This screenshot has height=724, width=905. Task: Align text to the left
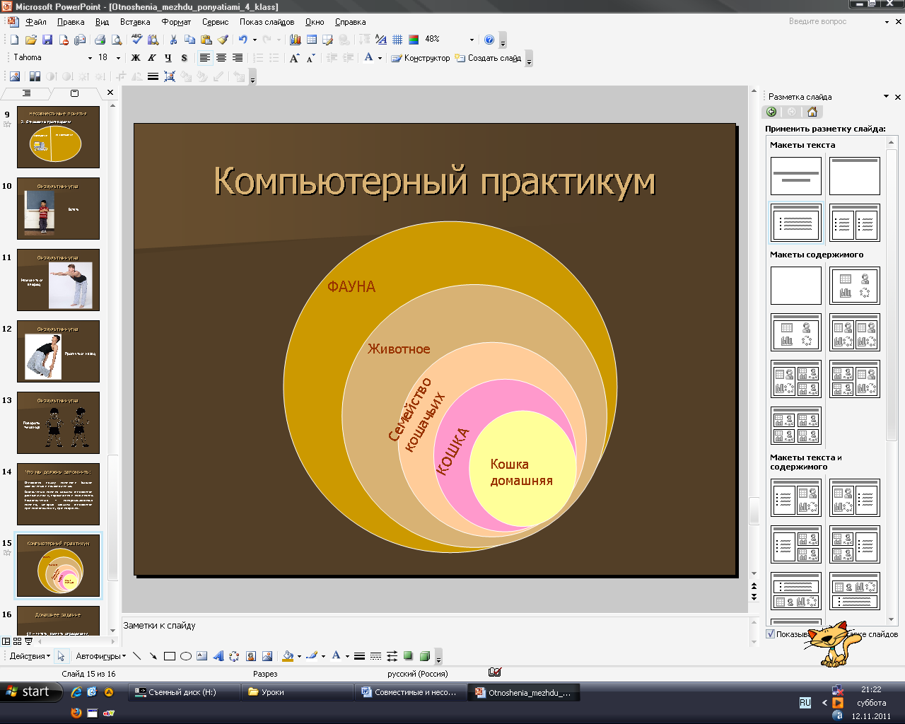[205, 58]
